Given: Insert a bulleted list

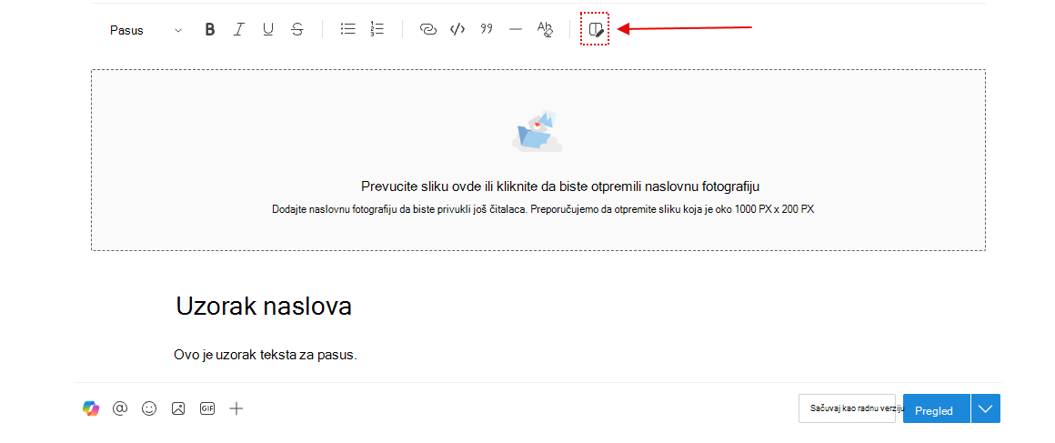Looking at the screenshot, I should pos(347,29).
